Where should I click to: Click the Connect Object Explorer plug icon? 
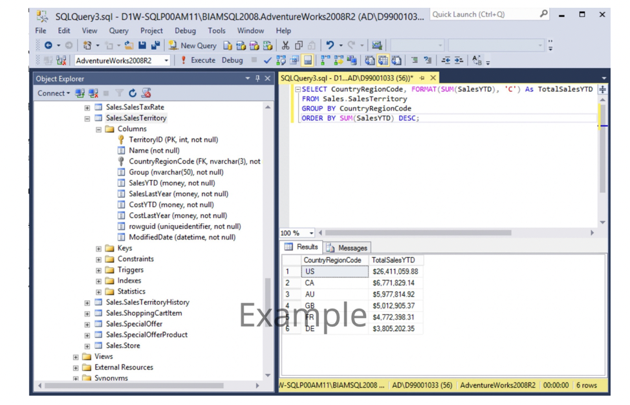point(80,93)
